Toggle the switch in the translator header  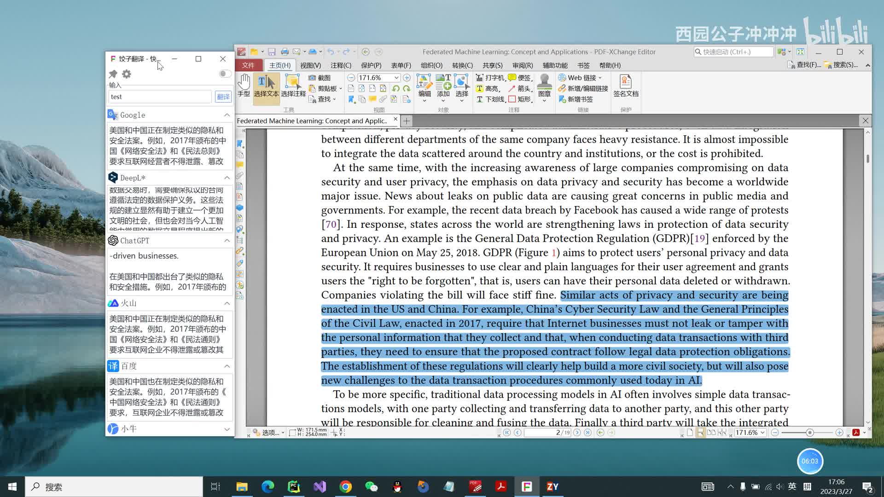point(225,74)
